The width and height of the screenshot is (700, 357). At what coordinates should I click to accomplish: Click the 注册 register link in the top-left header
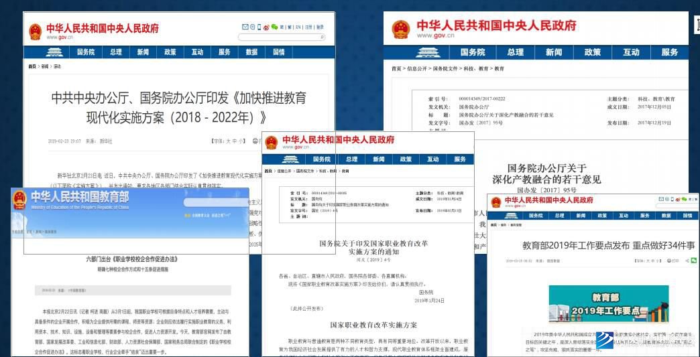click(308, 27)
